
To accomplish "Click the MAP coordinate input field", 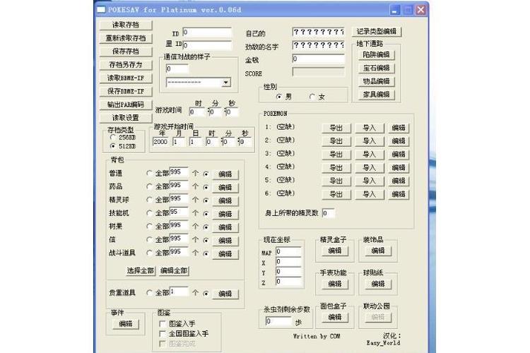I will [x=288, y=251].
